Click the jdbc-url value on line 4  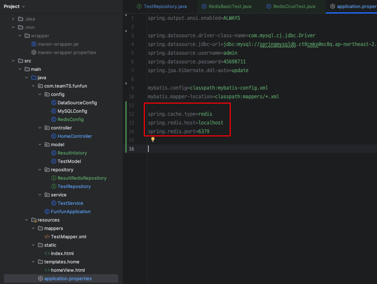300,44
